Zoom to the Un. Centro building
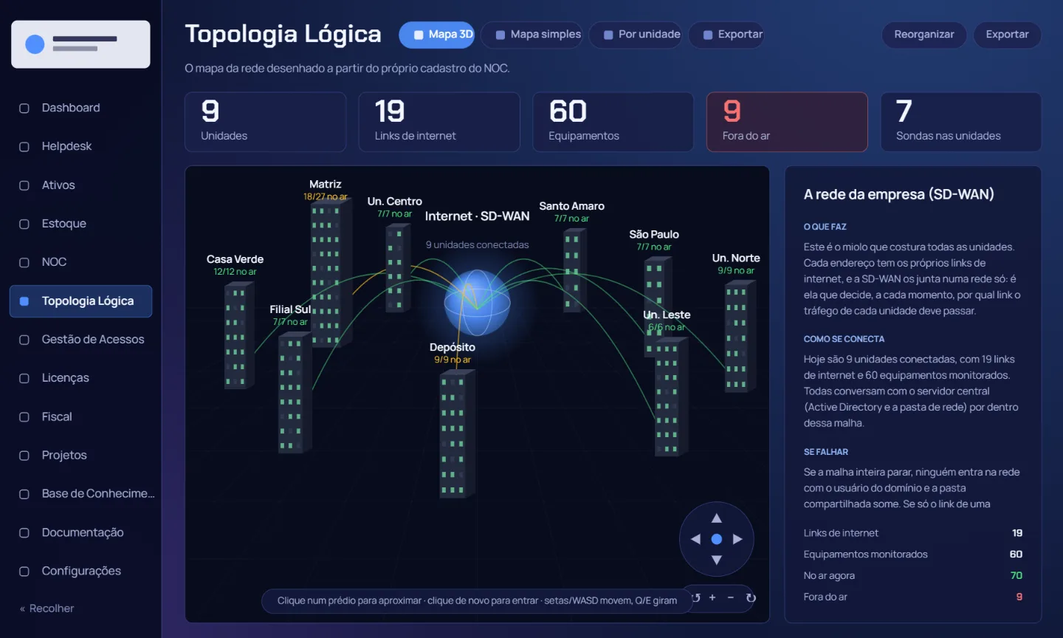1063x638 pixels. [397, 267]
